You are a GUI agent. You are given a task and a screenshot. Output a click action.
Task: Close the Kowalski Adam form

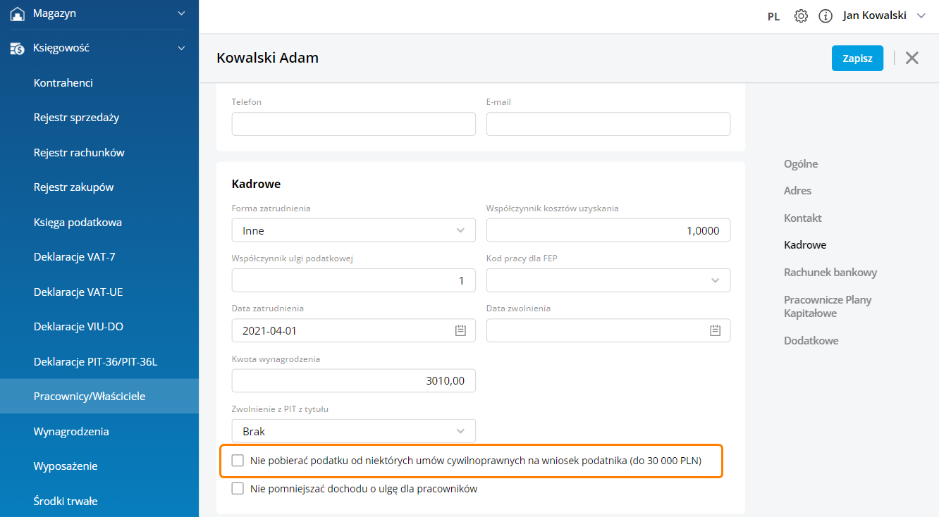pos(912,58)
